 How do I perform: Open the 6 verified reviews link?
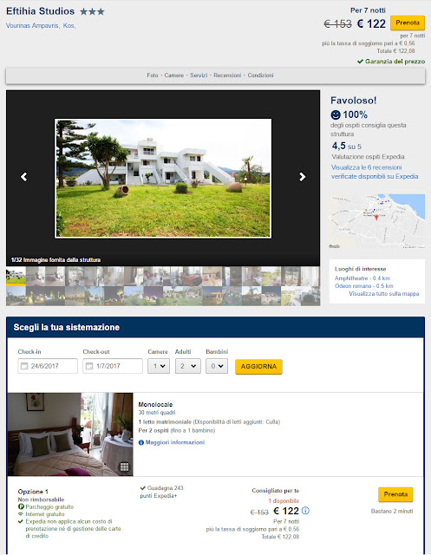[x=375, y=172]
